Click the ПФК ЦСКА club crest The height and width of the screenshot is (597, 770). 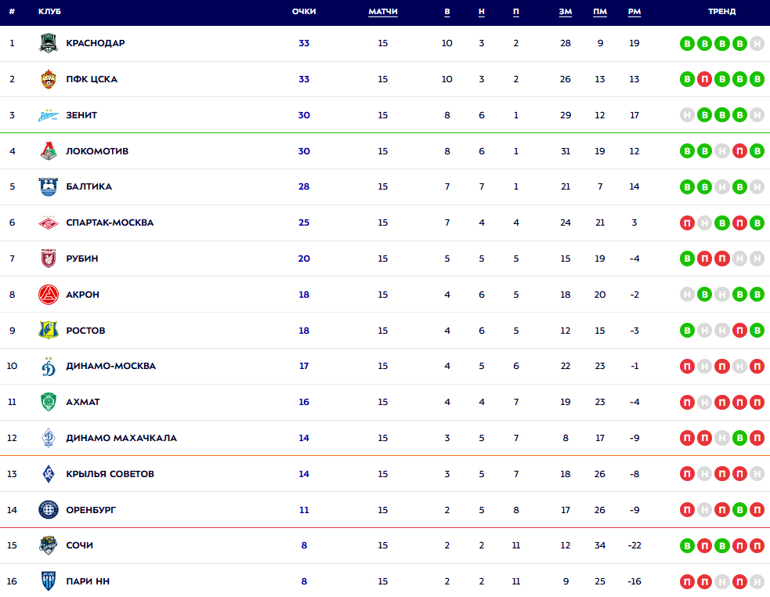pyautogui.click(x=49, y=79)
